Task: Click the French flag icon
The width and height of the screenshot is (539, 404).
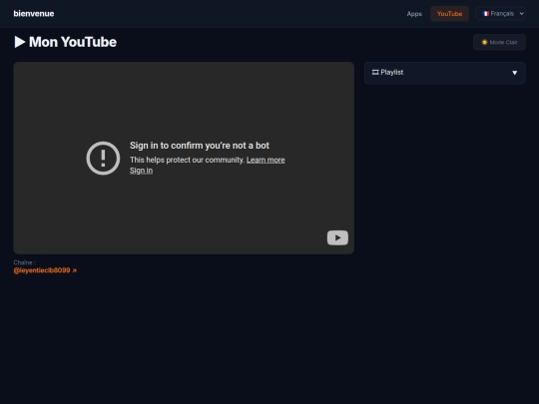Action: 486,14
